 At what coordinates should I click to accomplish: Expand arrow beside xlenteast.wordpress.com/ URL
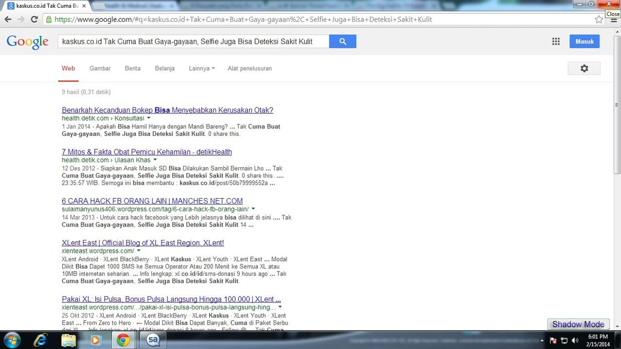[139, 251]
